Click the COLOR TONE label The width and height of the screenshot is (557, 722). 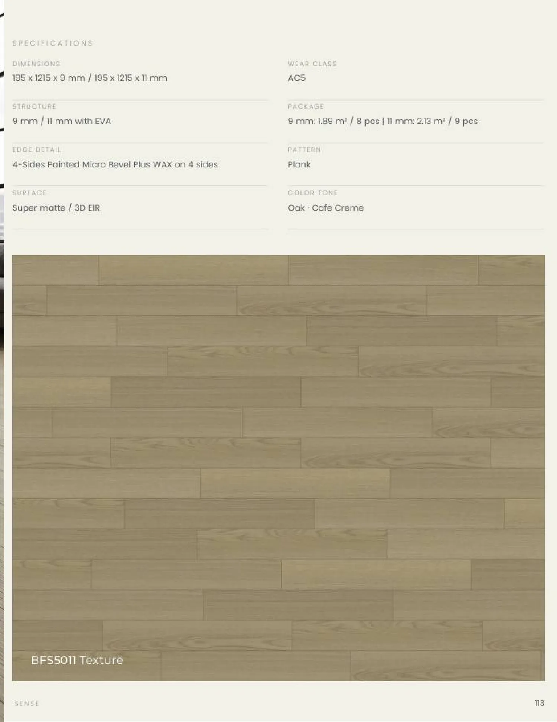coord(313,193)
